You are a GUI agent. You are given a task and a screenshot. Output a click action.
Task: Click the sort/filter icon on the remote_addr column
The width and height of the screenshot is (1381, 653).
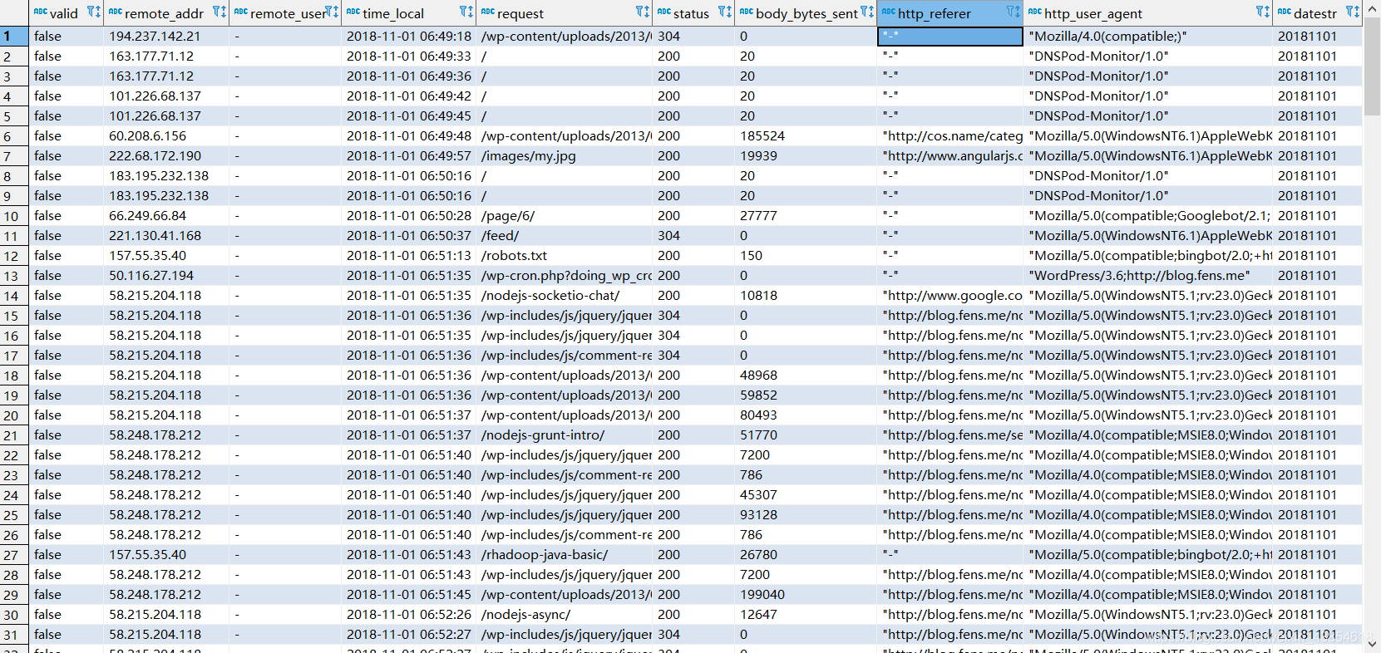(219, 12)
